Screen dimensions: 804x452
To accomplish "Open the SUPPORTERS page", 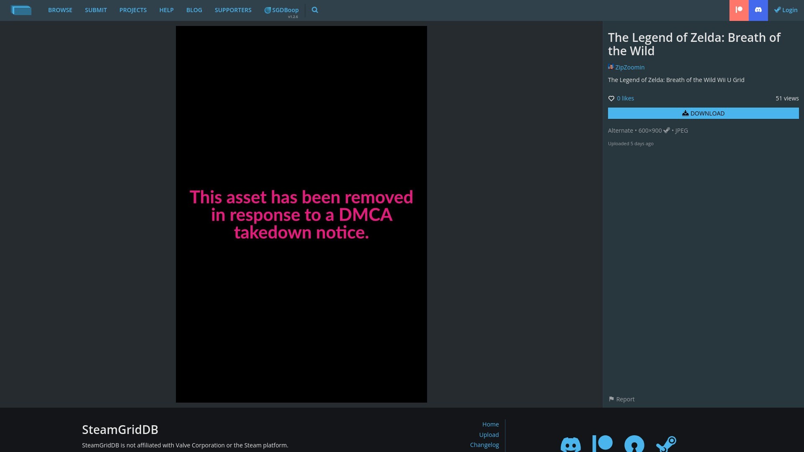I will point(233,10).
